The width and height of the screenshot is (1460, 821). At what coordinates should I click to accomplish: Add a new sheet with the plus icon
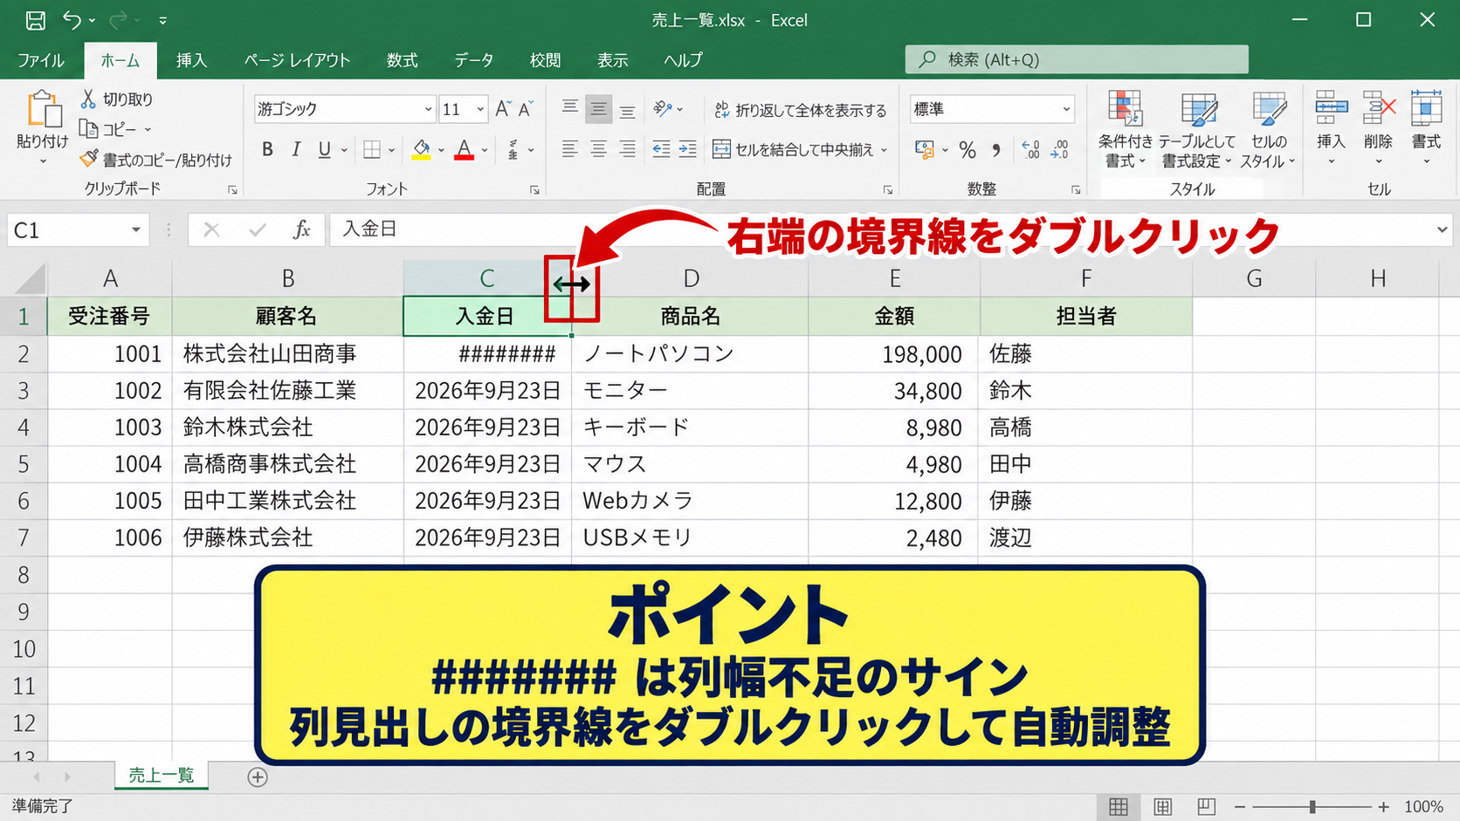click(x=258, y=777)
